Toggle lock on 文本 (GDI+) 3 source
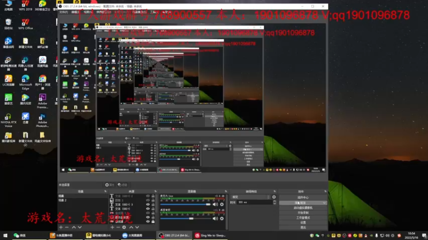Image resolution: width=428 pixels, height=240 pixels. pos(153,205)
